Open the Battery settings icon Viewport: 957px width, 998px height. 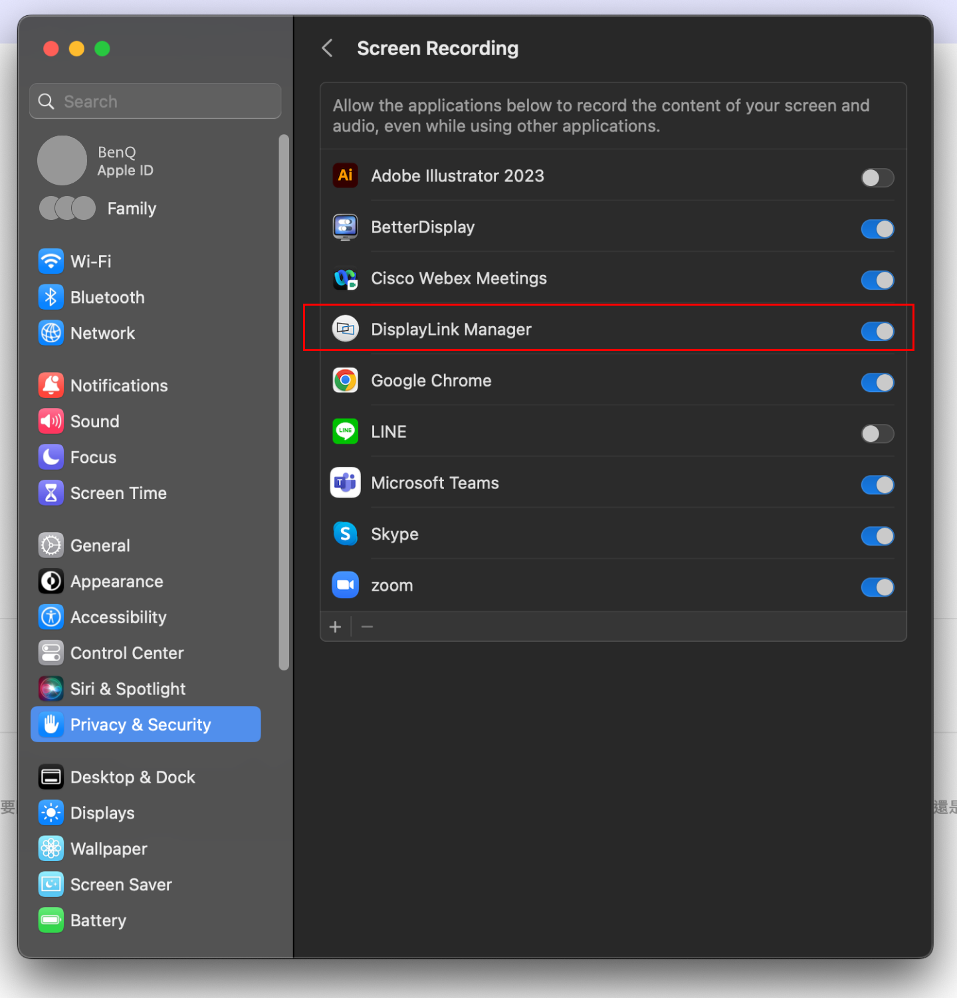[x=51, y=920]
